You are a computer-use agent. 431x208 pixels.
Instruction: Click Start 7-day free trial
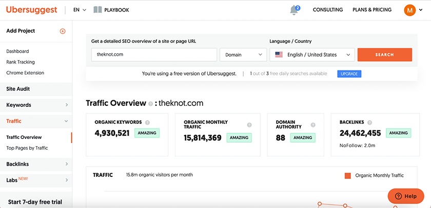(x=35, y=202)
